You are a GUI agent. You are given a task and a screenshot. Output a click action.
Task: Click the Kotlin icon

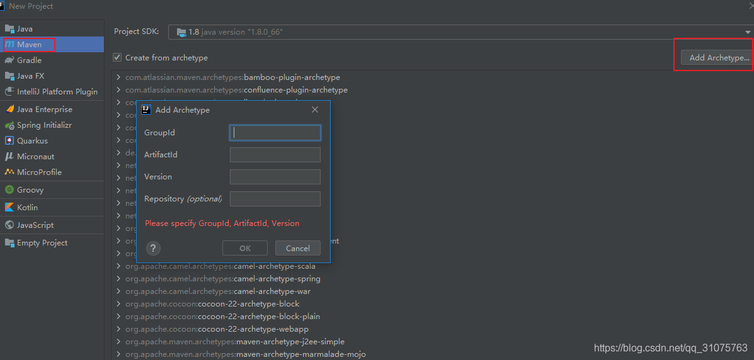point(9,208)
